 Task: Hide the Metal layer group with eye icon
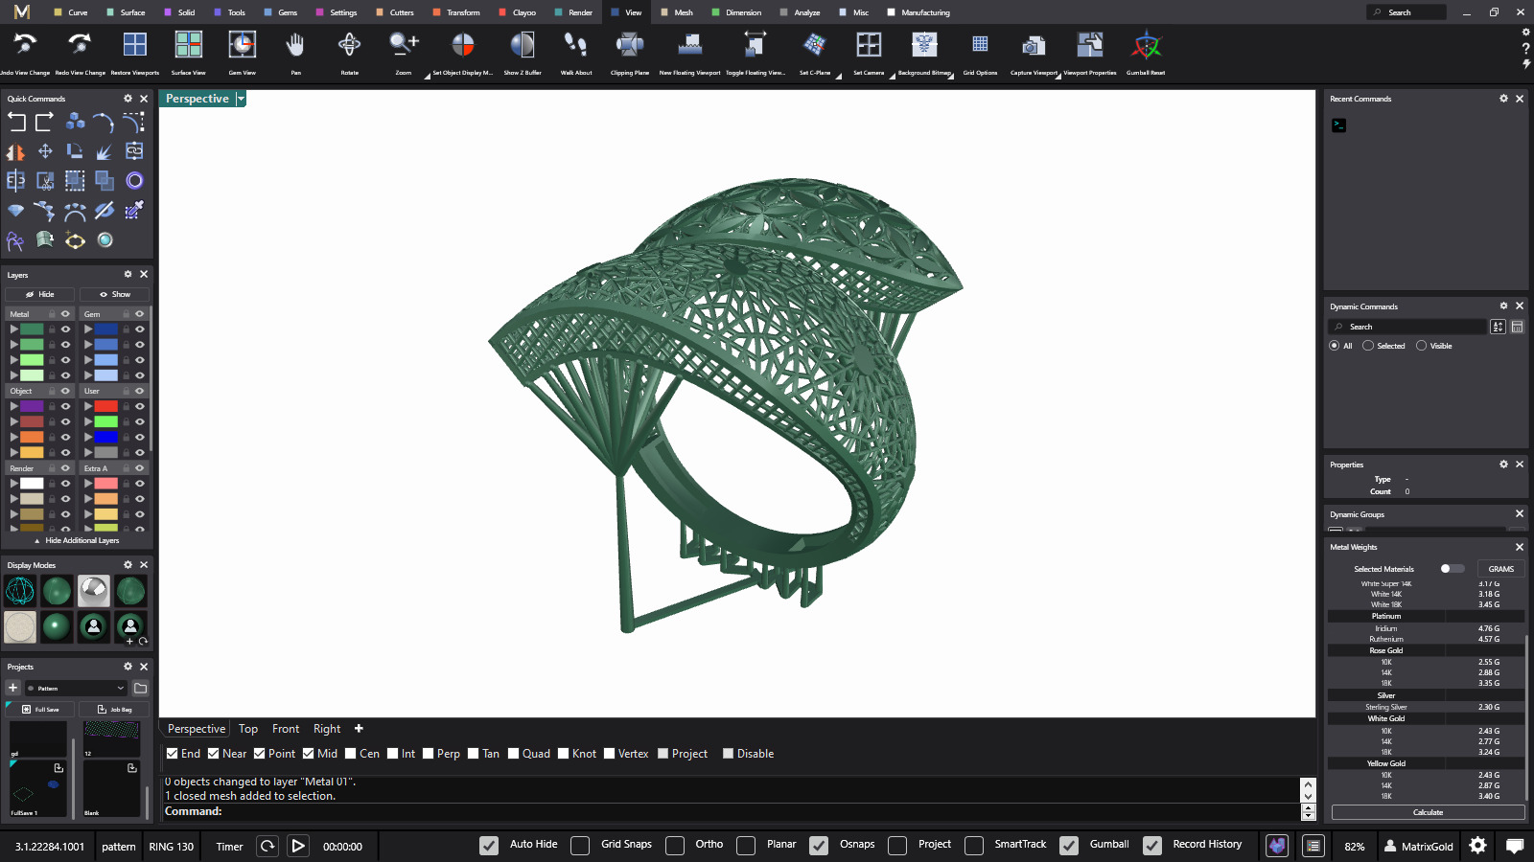[x=66, y=314]
